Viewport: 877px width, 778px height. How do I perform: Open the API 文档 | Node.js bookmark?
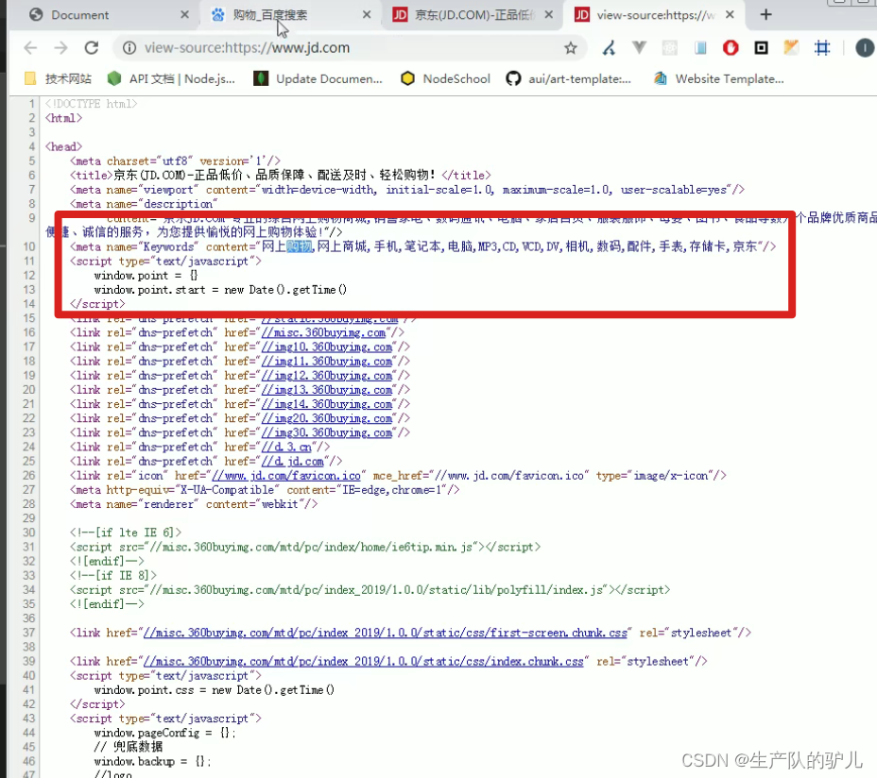tap(172, 78)
